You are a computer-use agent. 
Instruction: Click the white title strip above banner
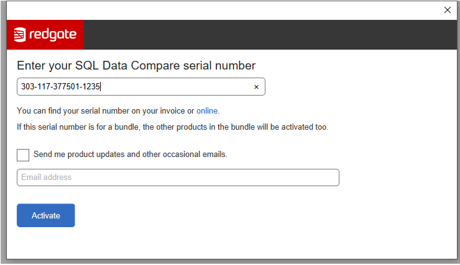pos(223,11)
